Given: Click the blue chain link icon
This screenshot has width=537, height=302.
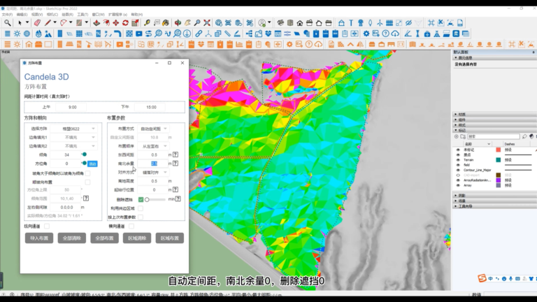Looking at the screenshot, I should (x=199, y=34).
